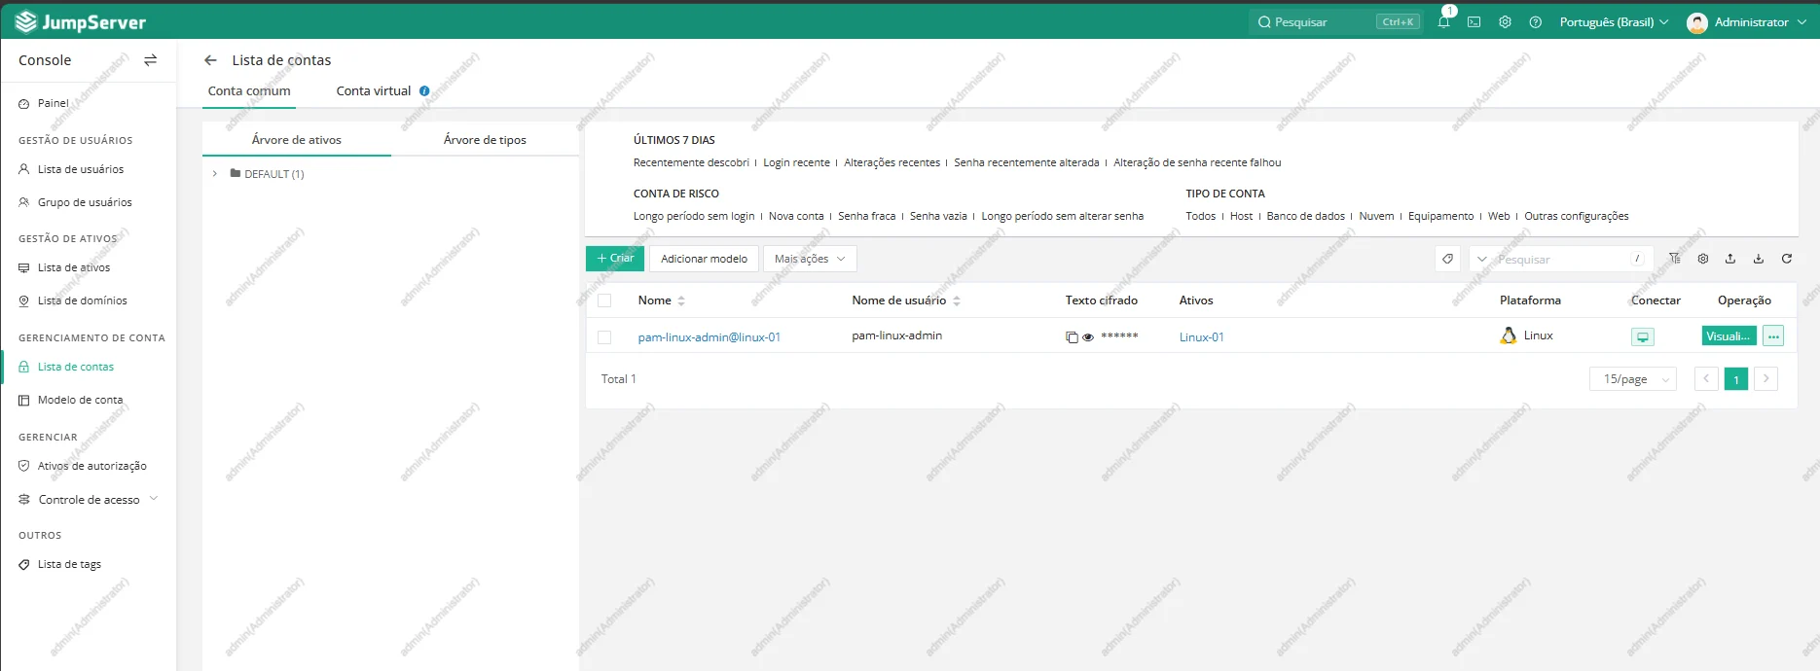
Task: Filter by Recentemente descobri
Action: click(x=691, y=162)
